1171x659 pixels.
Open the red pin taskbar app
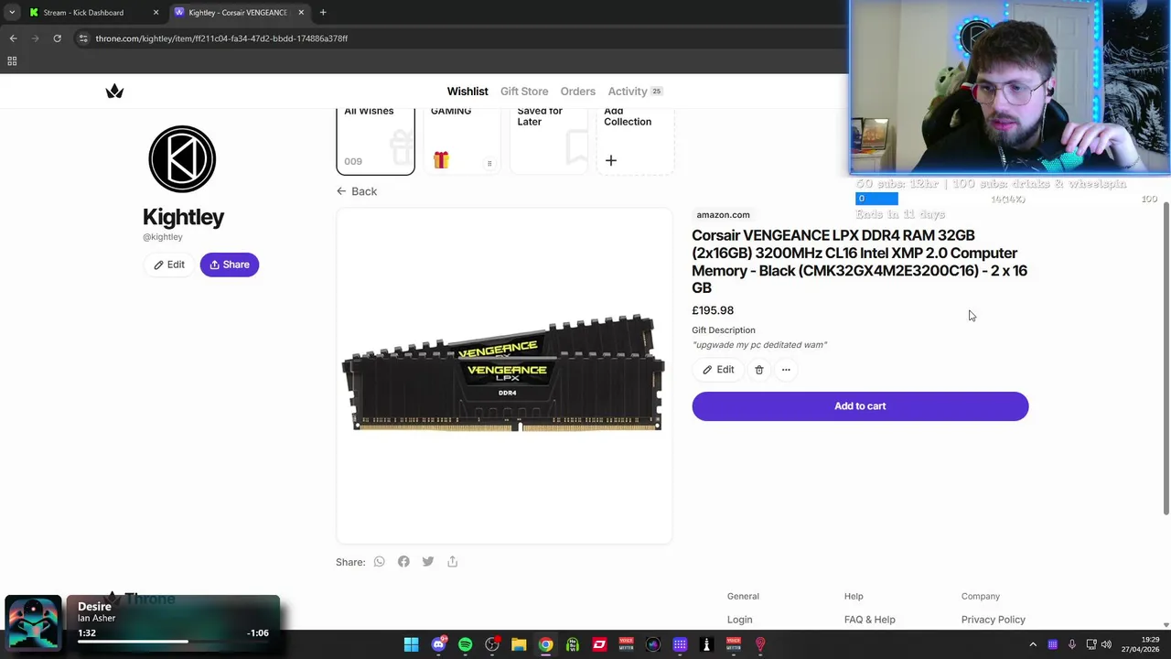pyautogui.click(x=759, y=645)
